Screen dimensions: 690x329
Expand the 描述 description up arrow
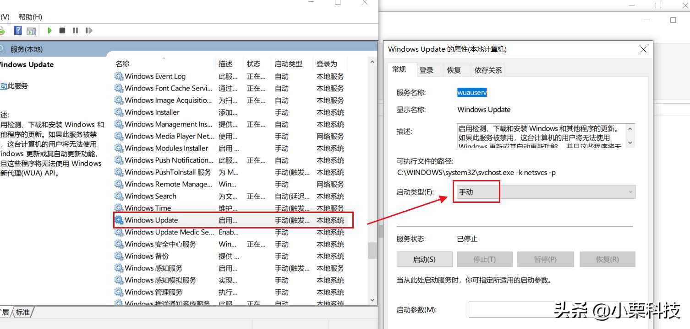pyautogui.click(x=629, y=128)
